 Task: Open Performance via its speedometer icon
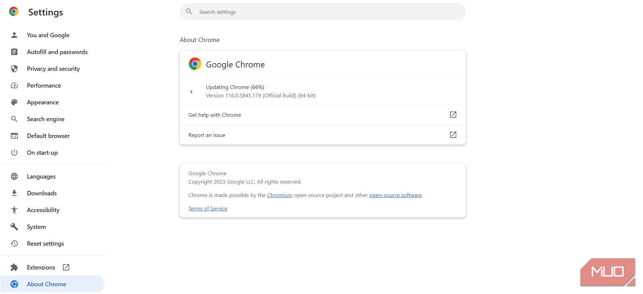click(x=14, y=85)
